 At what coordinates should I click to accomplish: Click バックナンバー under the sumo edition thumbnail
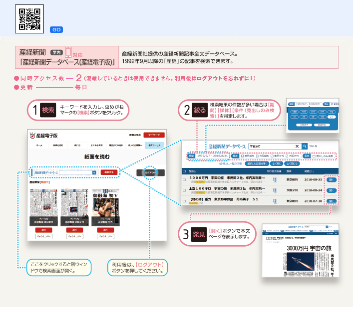[105, 236]
